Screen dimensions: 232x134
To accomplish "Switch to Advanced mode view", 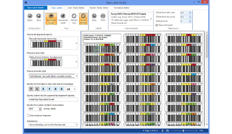I will coord(63,19).
